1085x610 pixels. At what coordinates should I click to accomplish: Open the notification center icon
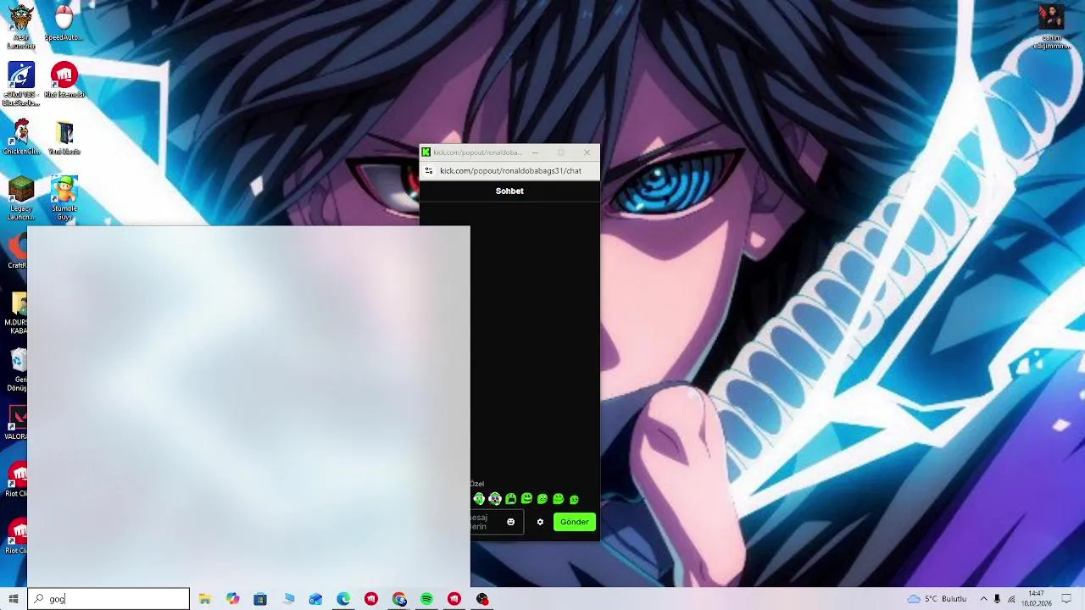(1066, 599)
